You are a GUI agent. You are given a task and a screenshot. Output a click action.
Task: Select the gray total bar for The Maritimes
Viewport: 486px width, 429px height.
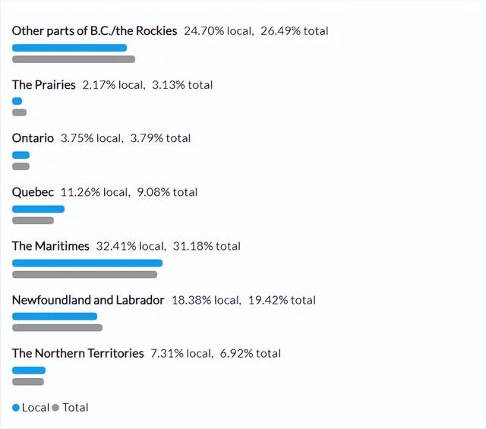coord(84,275)
